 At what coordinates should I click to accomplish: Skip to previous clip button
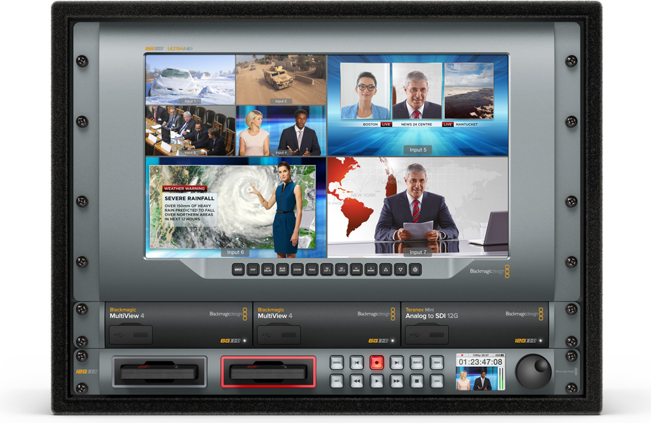click(x=356, y=363)
